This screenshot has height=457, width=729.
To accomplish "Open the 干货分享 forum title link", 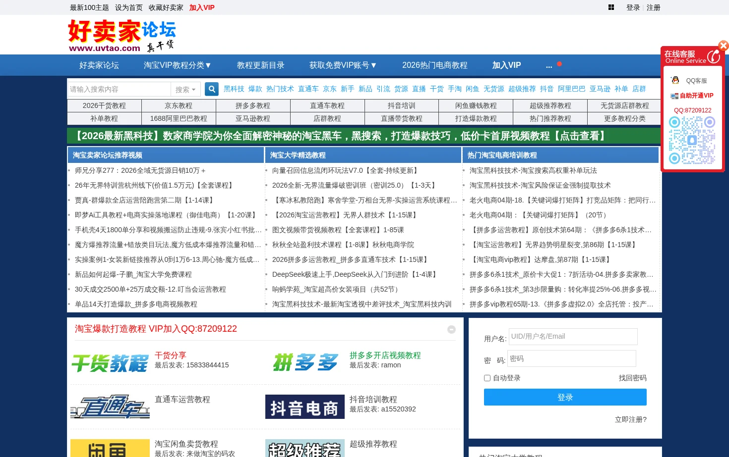I will [x=171, y=355].
